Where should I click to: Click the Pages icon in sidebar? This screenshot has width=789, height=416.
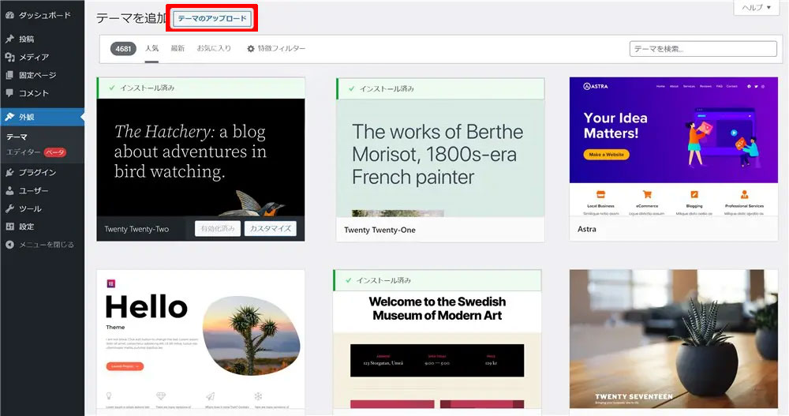(9, 75)
